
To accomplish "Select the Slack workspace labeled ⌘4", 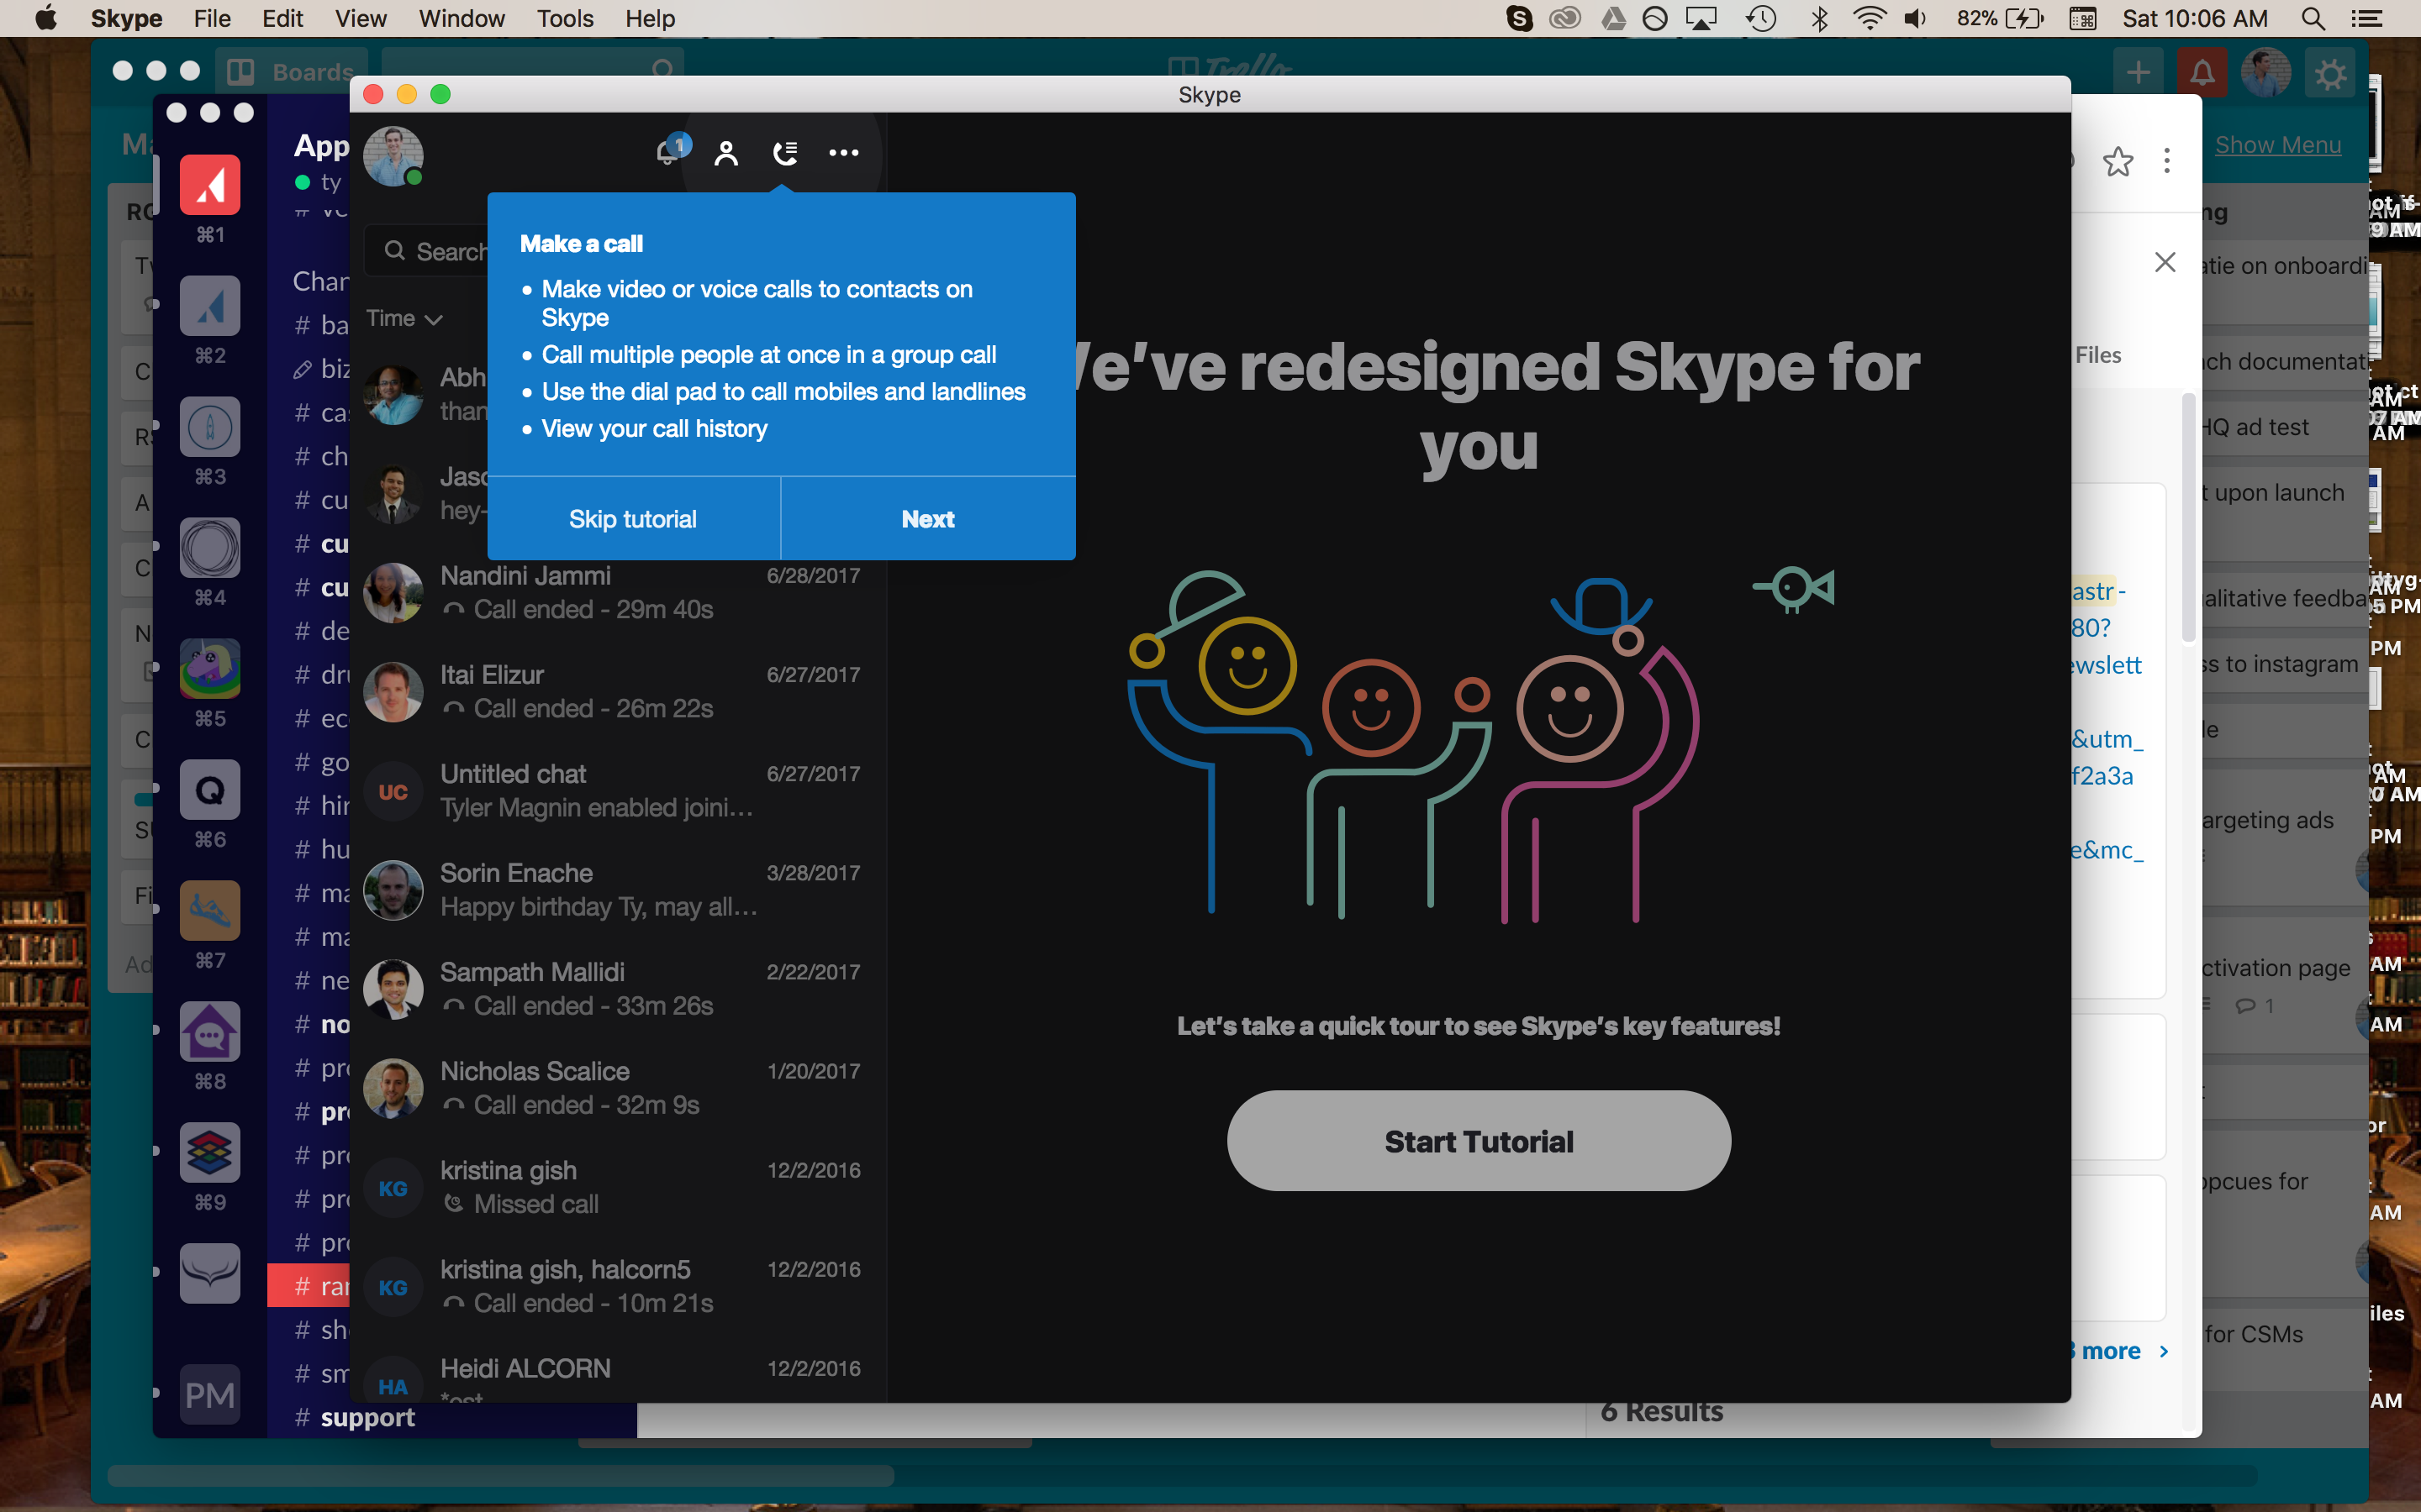I will 210,548.
